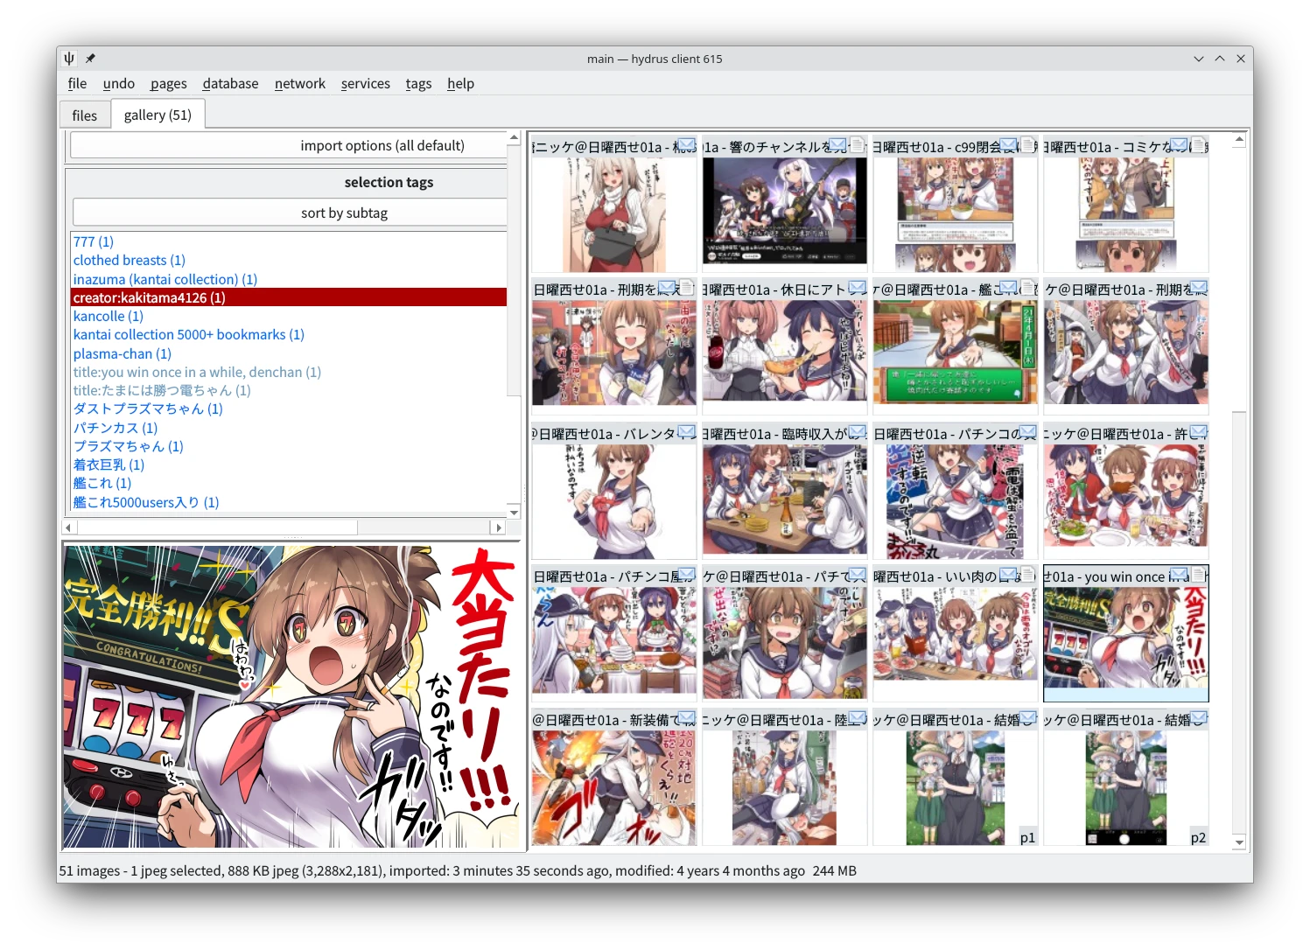Viewport: 1310px width, 950px height.
Task: Click the gallery scroll up arrow
Action: coord(1239,139)
